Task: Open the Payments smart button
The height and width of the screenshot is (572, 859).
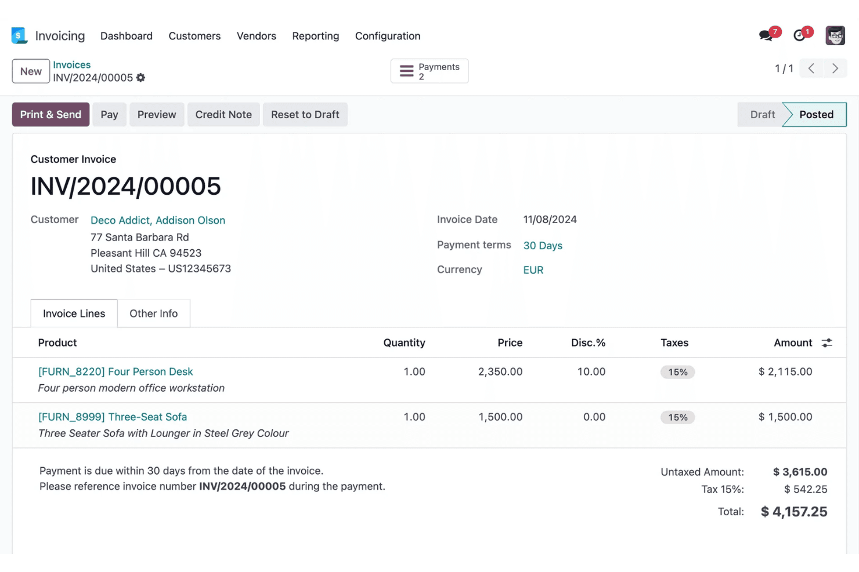Action: [429, 71]
